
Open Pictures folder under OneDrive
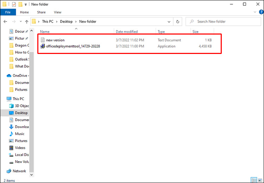click(x=19, y=90)
